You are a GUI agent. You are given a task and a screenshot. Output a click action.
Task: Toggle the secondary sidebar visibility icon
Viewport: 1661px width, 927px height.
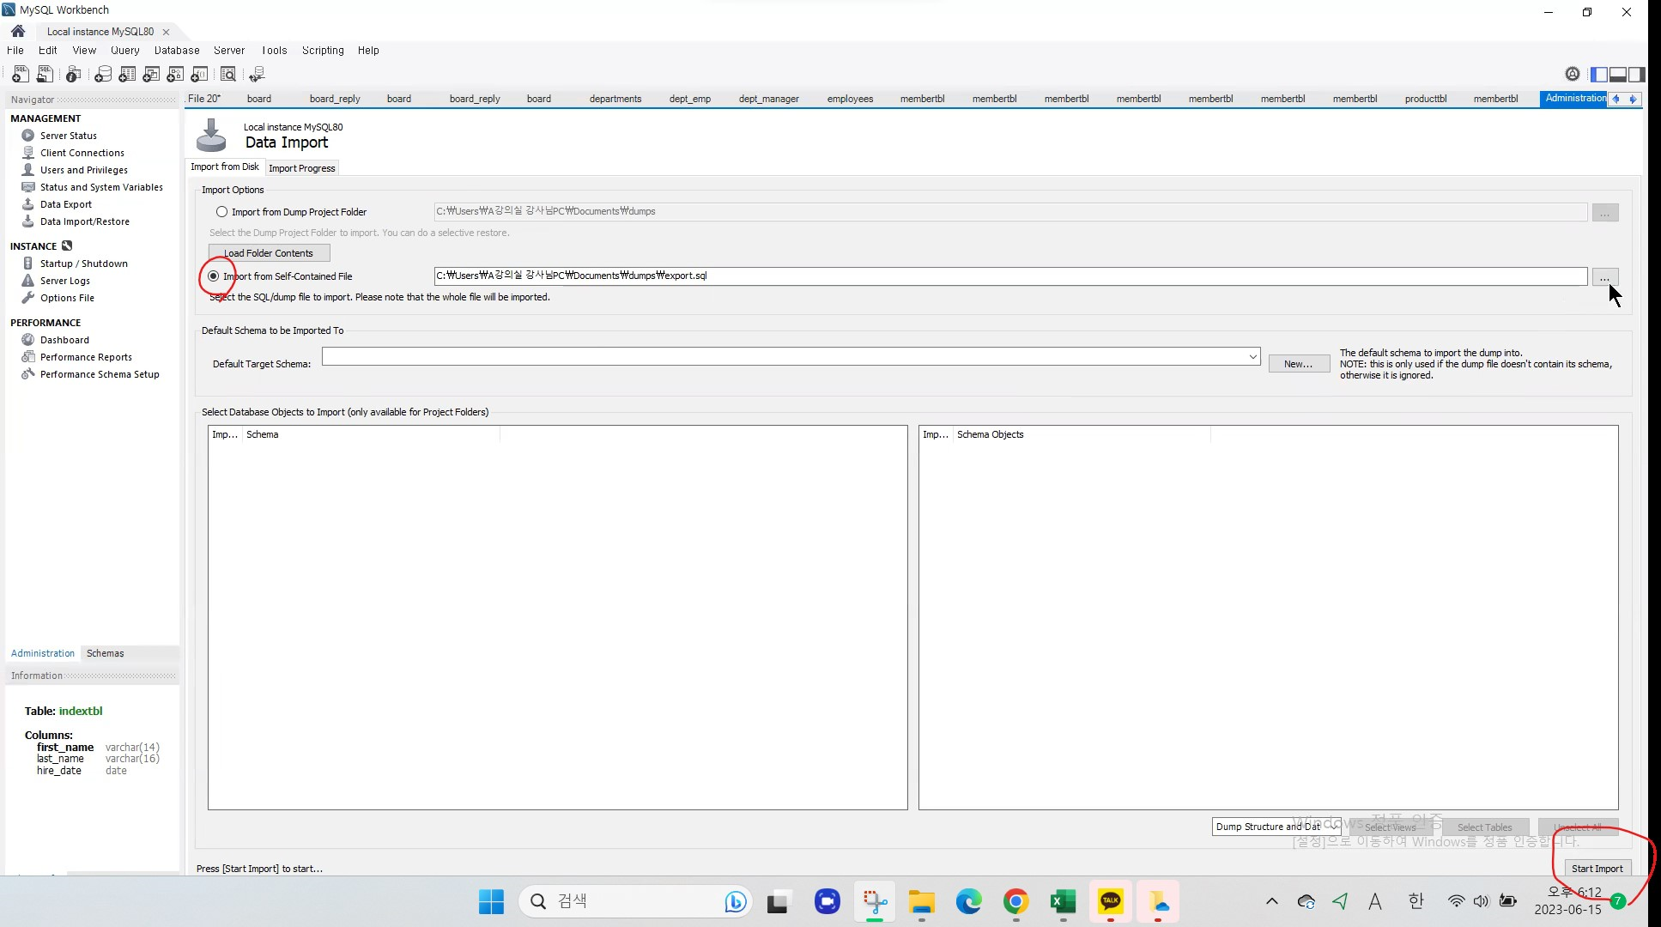(x=1637, y=75)
